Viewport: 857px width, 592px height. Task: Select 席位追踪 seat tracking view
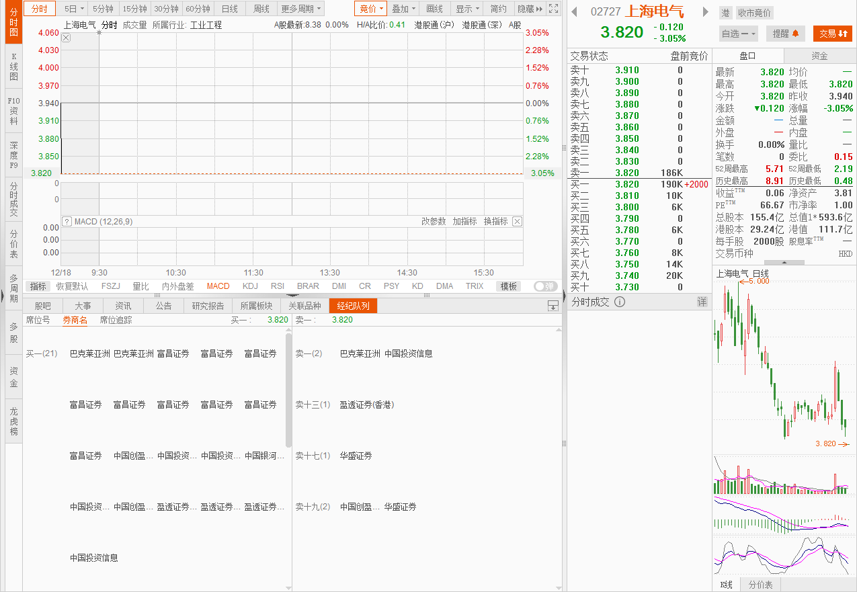click(116, 320)
